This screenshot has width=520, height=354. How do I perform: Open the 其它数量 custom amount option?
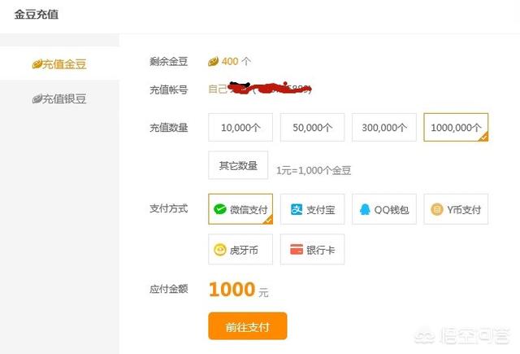(238, 165)
